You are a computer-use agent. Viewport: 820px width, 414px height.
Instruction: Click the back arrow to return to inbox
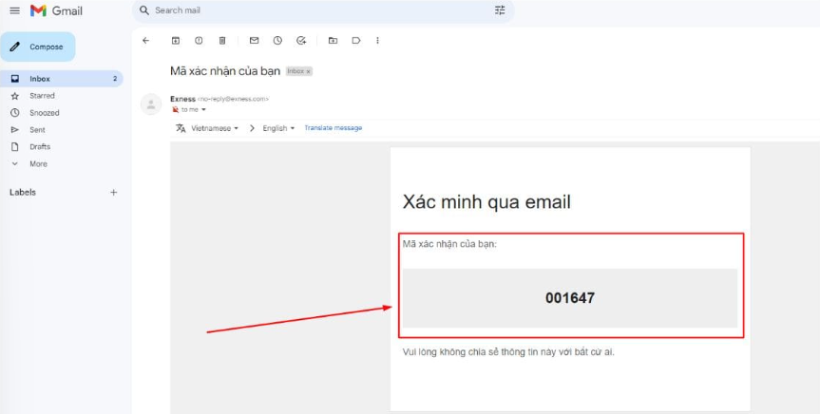click(x=145, y=41)
